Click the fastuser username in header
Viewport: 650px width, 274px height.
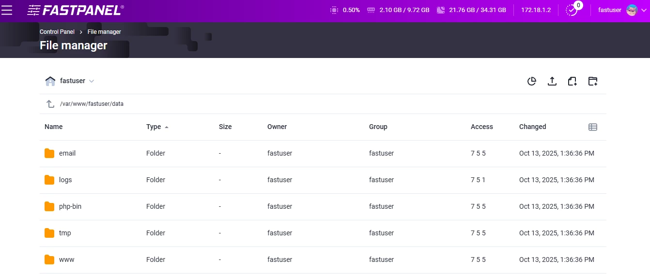point(610,10)
